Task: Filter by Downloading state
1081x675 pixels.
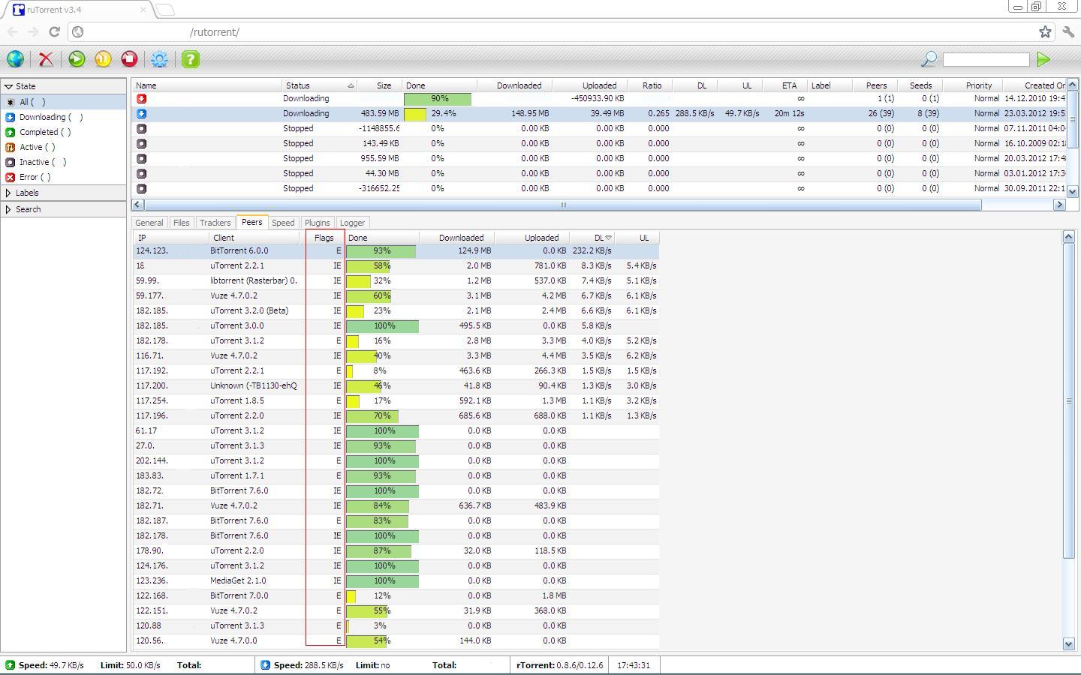Action: pyautogui.click(x=64, y=117)
